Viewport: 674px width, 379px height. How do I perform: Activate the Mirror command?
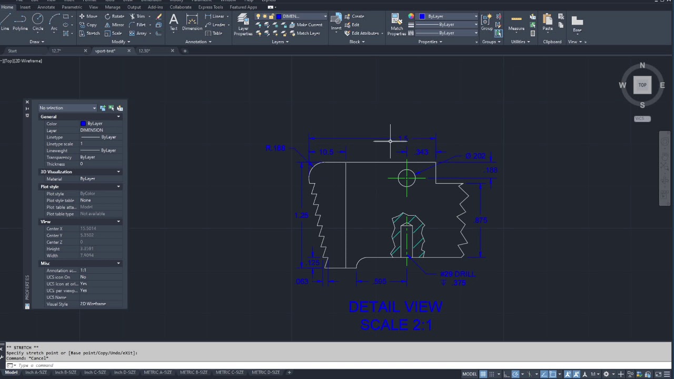click(114, 25)
